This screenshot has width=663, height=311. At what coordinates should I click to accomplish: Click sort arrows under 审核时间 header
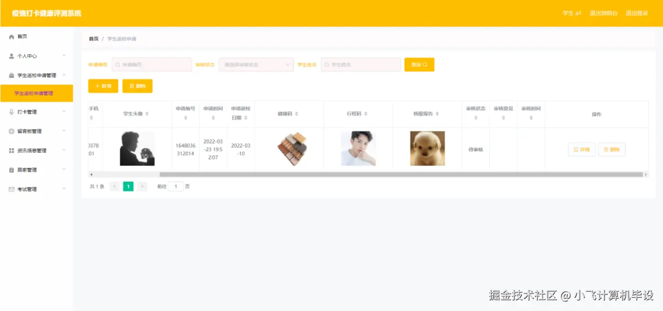coord(531,118)
